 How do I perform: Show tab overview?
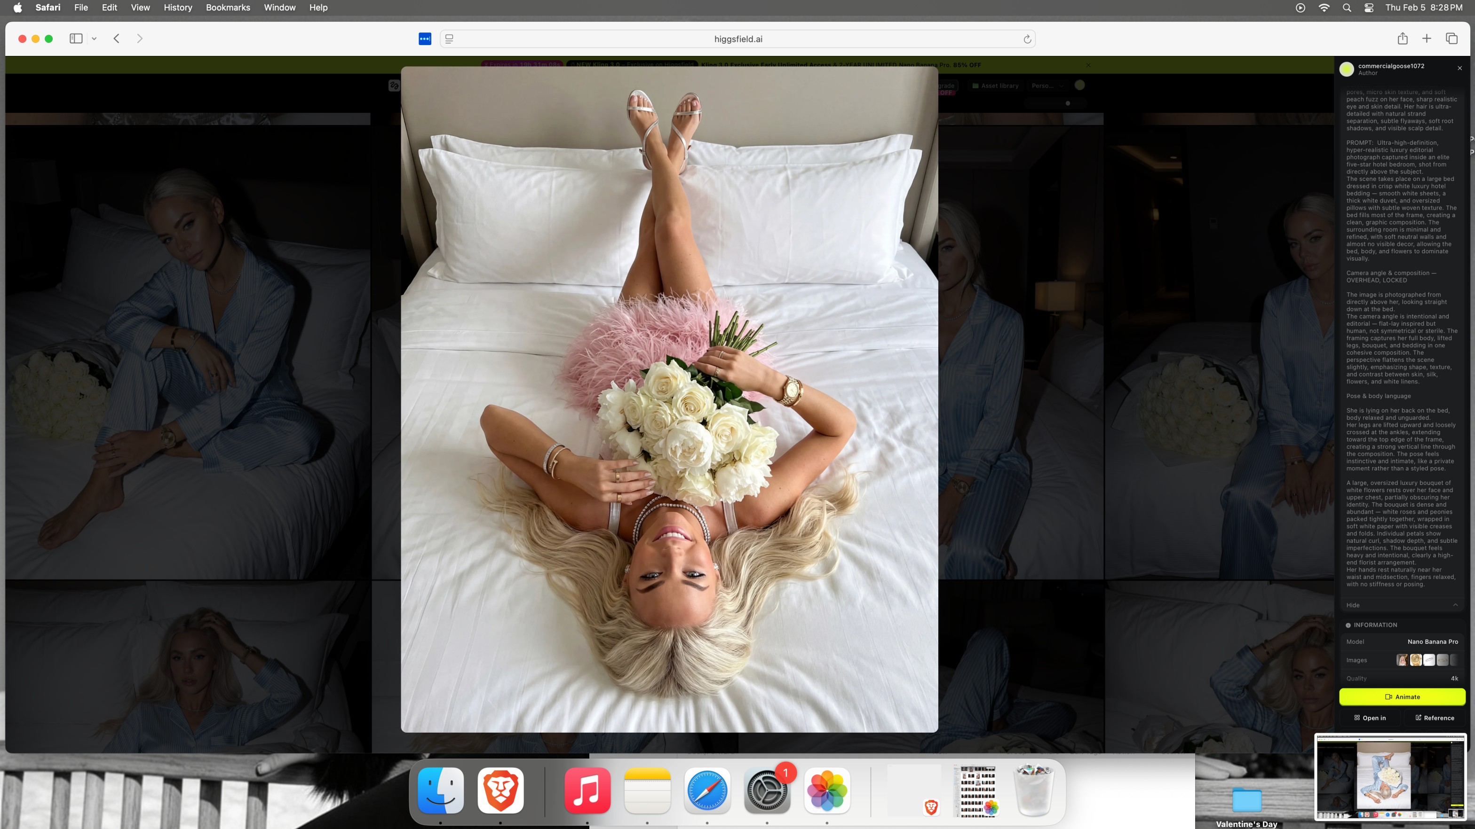[1451, 39]
